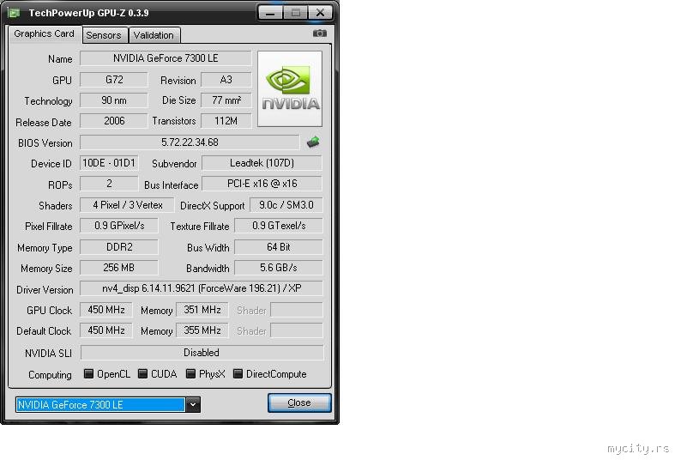Toggle the DirectCompute checkbox
This screenshot has height=460, width=675.
(x=238, y=373)
